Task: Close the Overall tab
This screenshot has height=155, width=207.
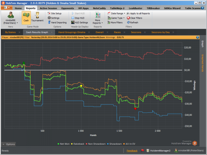Action: 107,32
